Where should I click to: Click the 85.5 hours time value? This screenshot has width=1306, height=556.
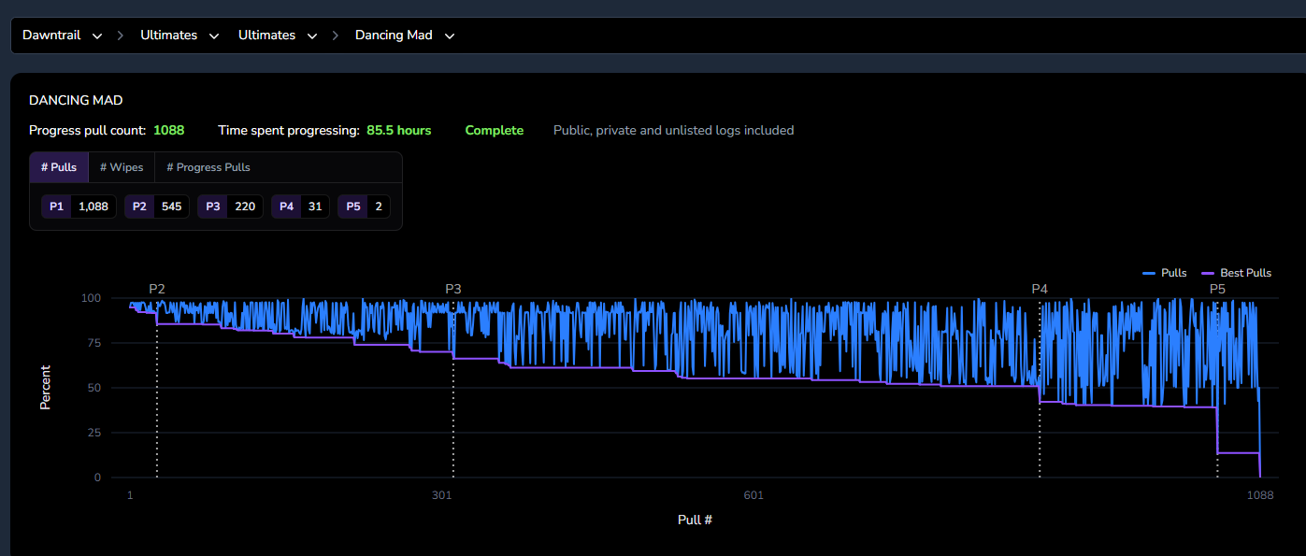click(x=399, y=130)
